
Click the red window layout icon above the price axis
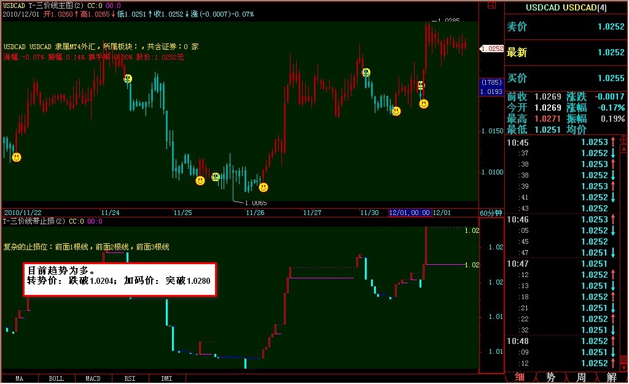[x=491, y=5]
